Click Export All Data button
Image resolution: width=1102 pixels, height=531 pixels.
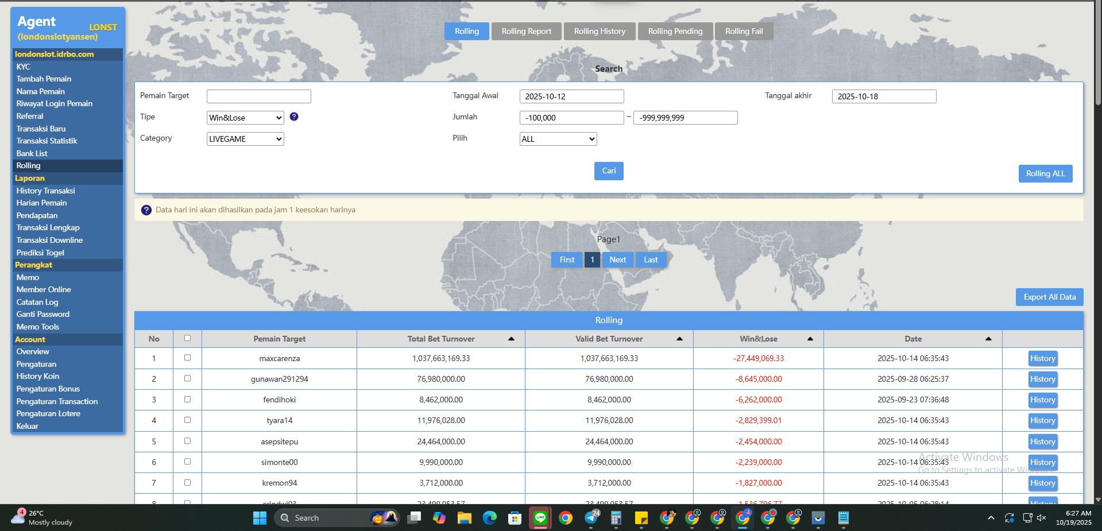1049,297
